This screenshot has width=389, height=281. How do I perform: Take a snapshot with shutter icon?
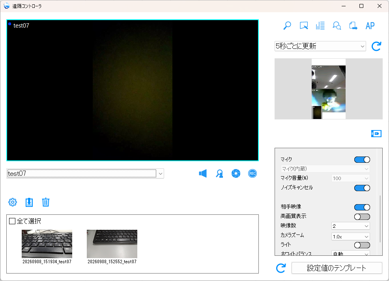(x=236, y=173)
